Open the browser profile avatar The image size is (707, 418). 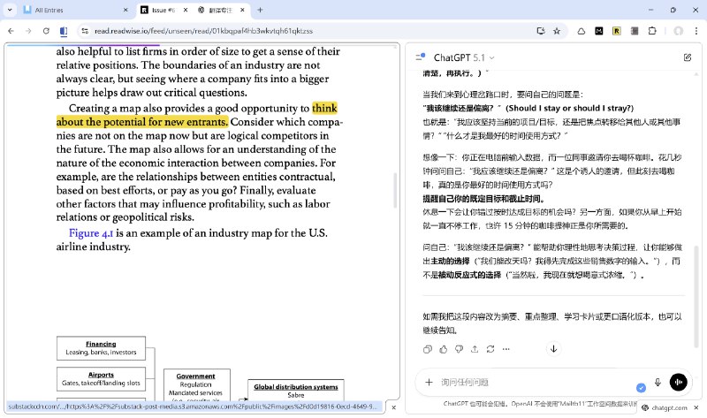pyautogui.click(x=678, y=31)
